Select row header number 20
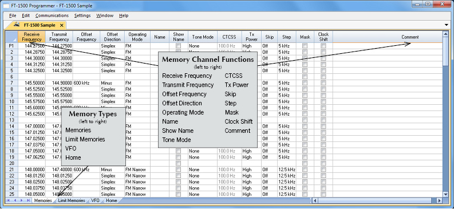Viewport: 454px width, 209px height. pyautogui.click(x=11, y=163)
